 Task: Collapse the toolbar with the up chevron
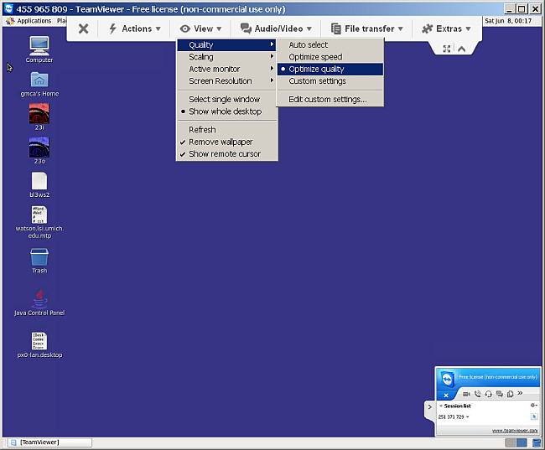click(x=462, y=49)
